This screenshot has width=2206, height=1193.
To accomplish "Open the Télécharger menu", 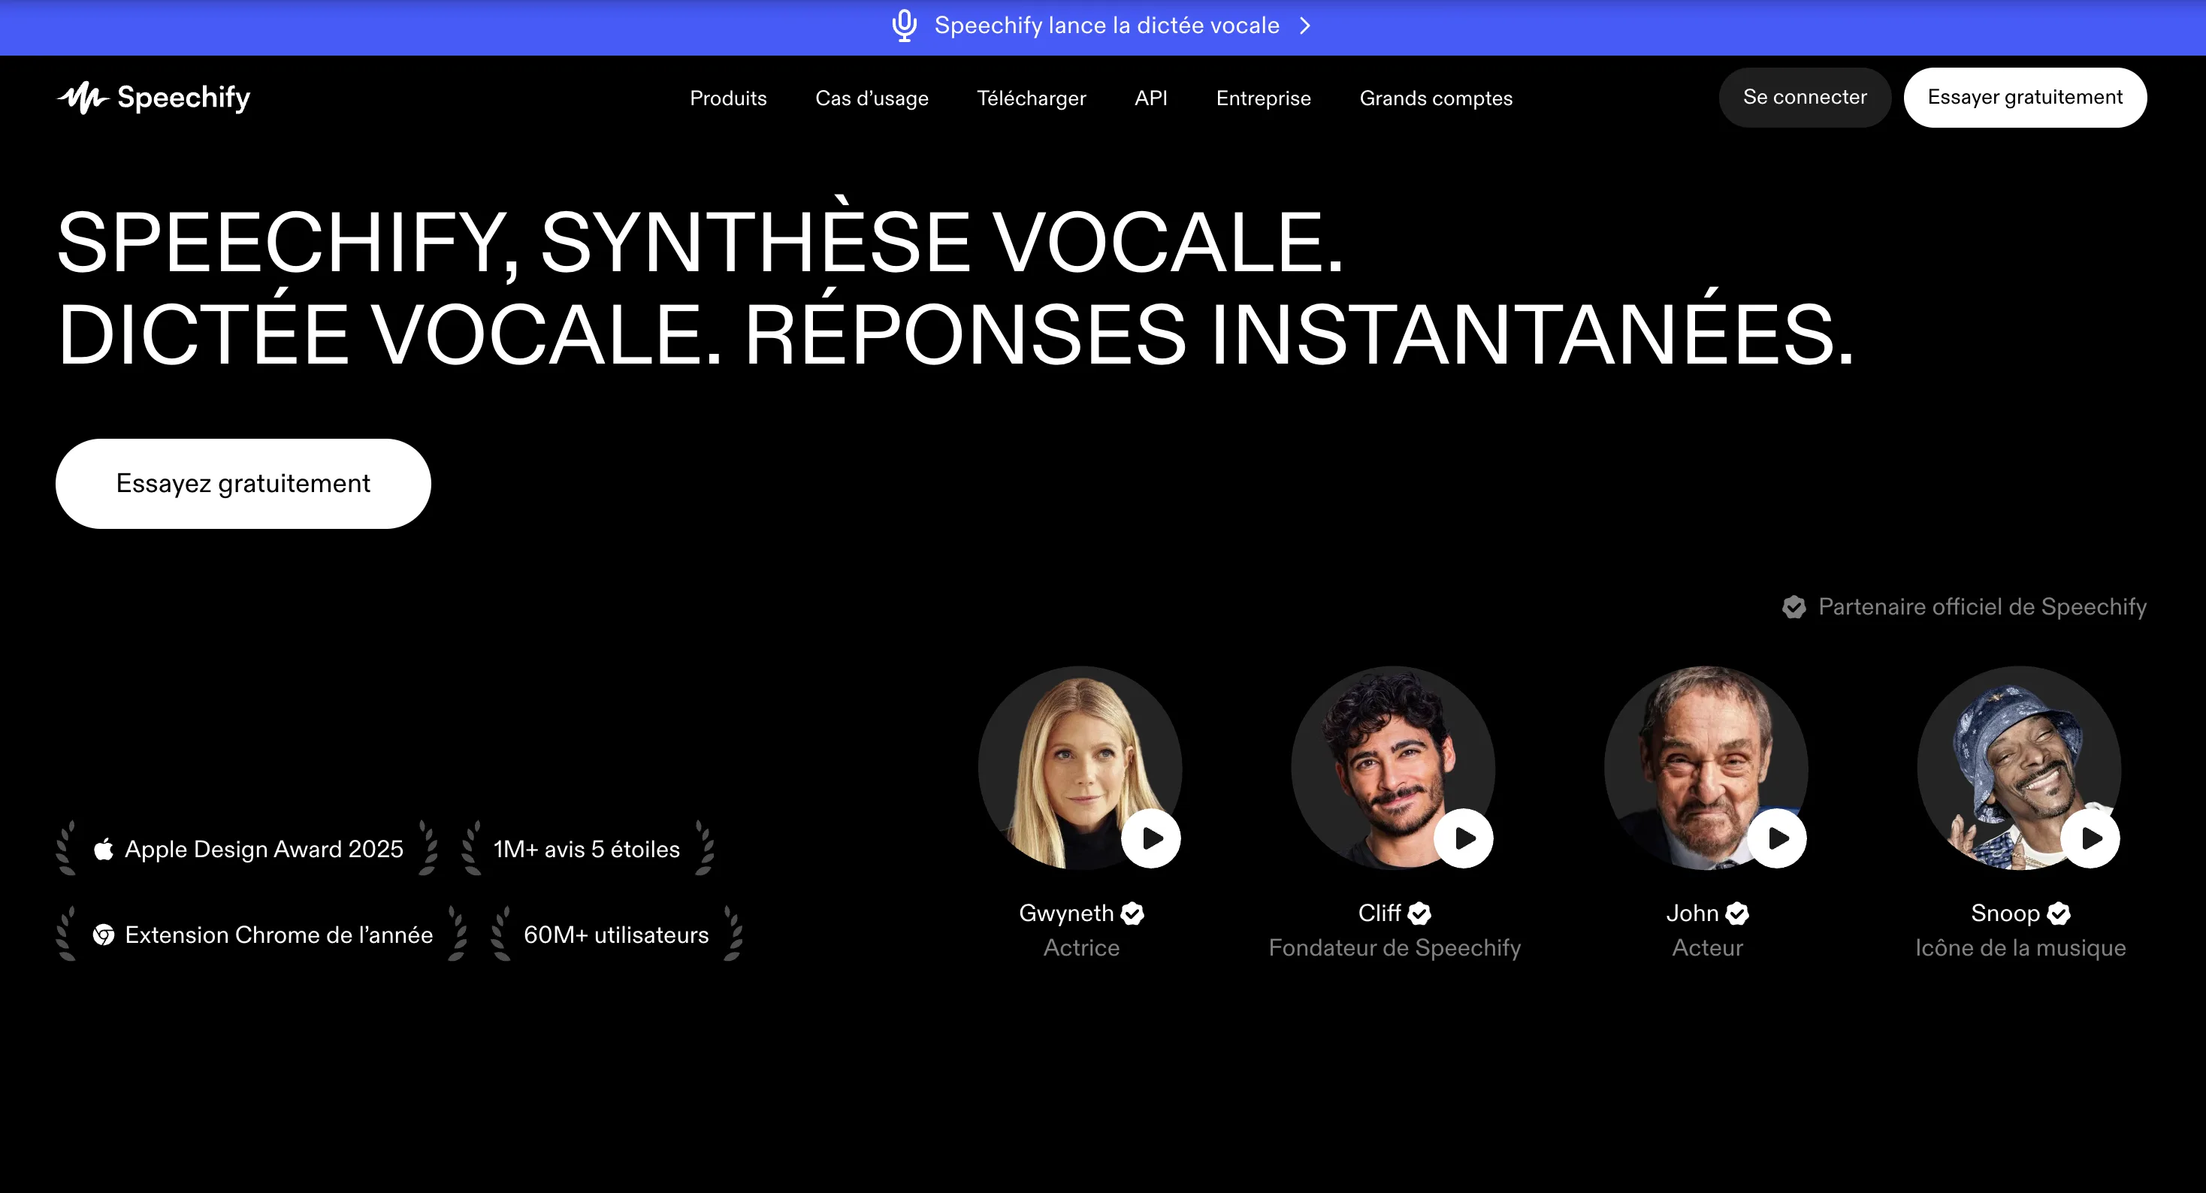I will (1031, 98).
